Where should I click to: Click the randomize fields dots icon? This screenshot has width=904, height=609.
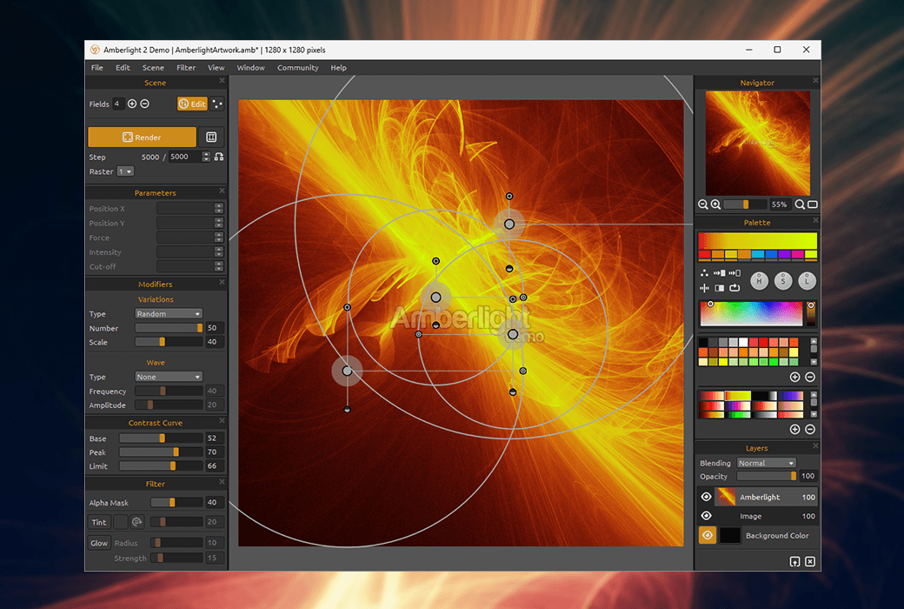coord(216,104)
